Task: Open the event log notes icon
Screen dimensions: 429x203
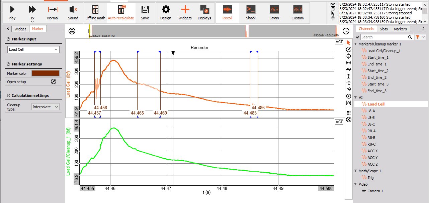Action: click(x=333, y=8)
